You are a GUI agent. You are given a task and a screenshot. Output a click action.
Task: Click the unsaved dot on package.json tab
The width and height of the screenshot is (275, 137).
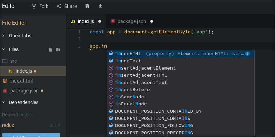pos(152,21)
